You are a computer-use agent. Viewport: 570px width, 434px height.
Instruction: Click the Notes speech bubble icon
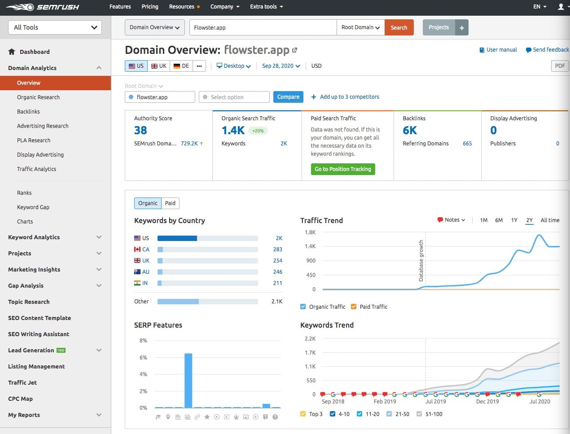pyautogui.click(x=440, y=220)
